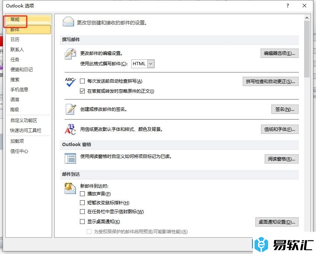Tick 短暂改变鼠标指针 checkbox
This screenshot has height=254, width=316.
click(x=82, y=202)
